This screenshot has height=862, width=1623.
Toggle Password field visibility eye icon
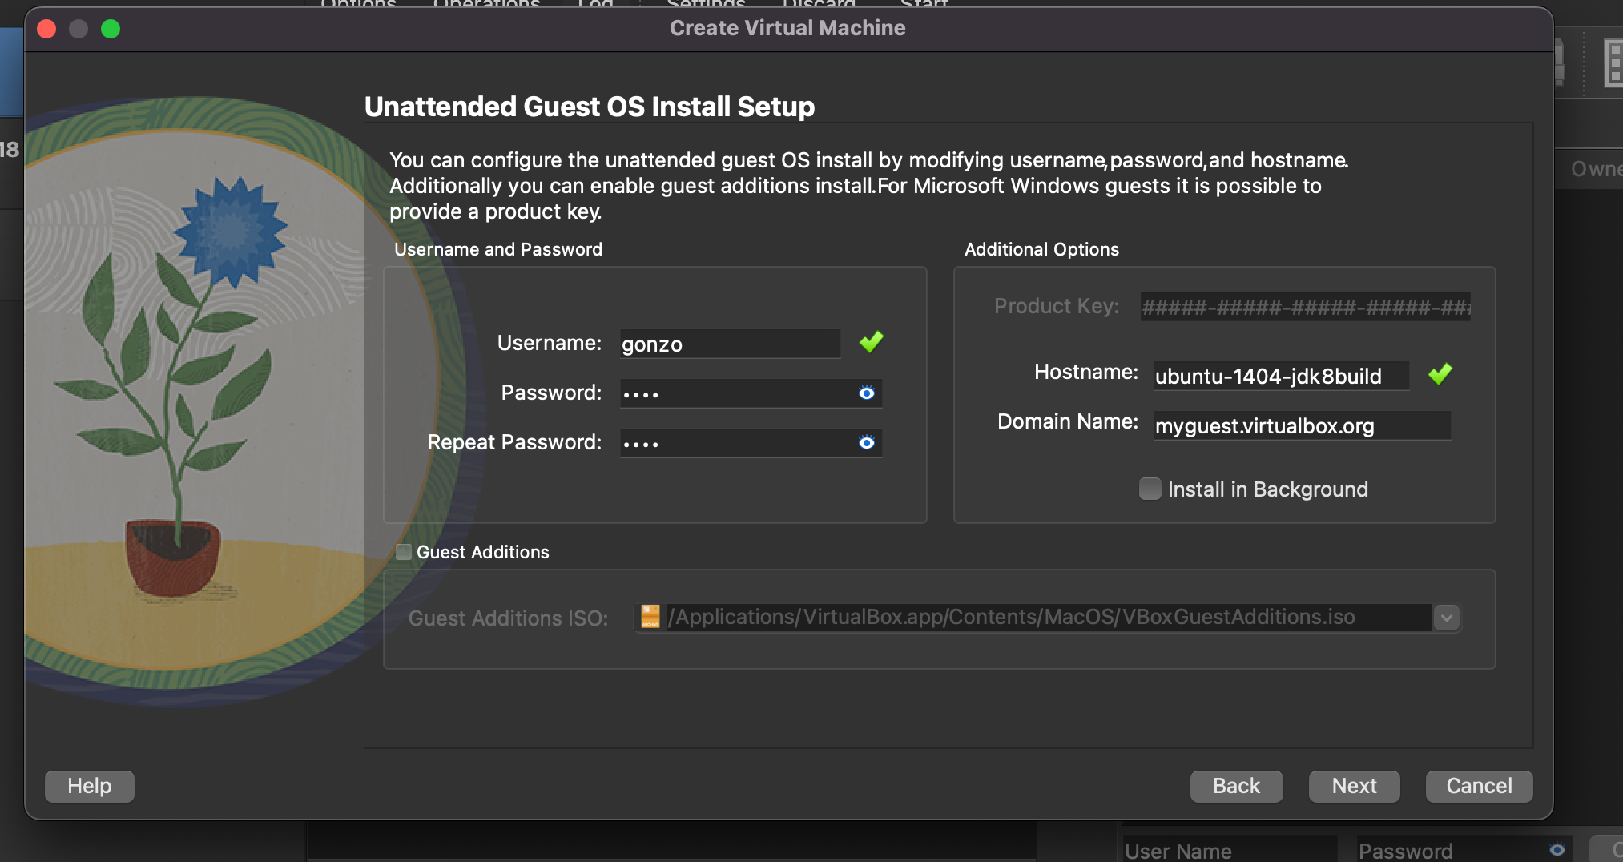coord(866,393)
